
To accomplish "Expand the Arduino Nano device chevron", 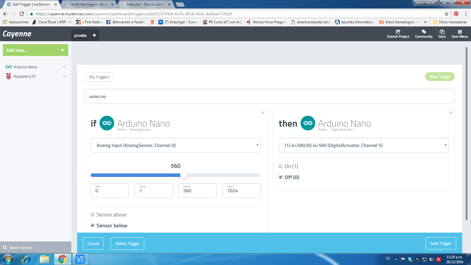I will point(64,67).
